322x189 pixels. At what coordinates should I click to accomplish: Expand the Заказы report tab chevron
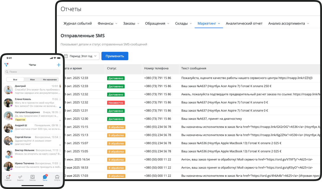coord(138,24)
